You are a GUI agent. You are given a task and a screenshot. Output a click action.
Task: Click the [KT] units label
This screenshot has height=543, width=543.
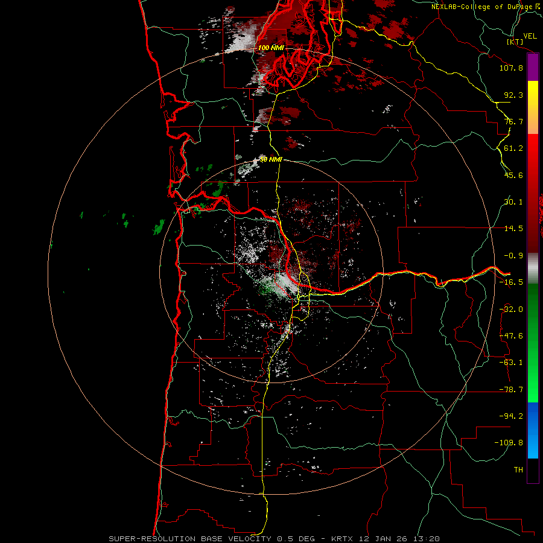tap(515, 42)
